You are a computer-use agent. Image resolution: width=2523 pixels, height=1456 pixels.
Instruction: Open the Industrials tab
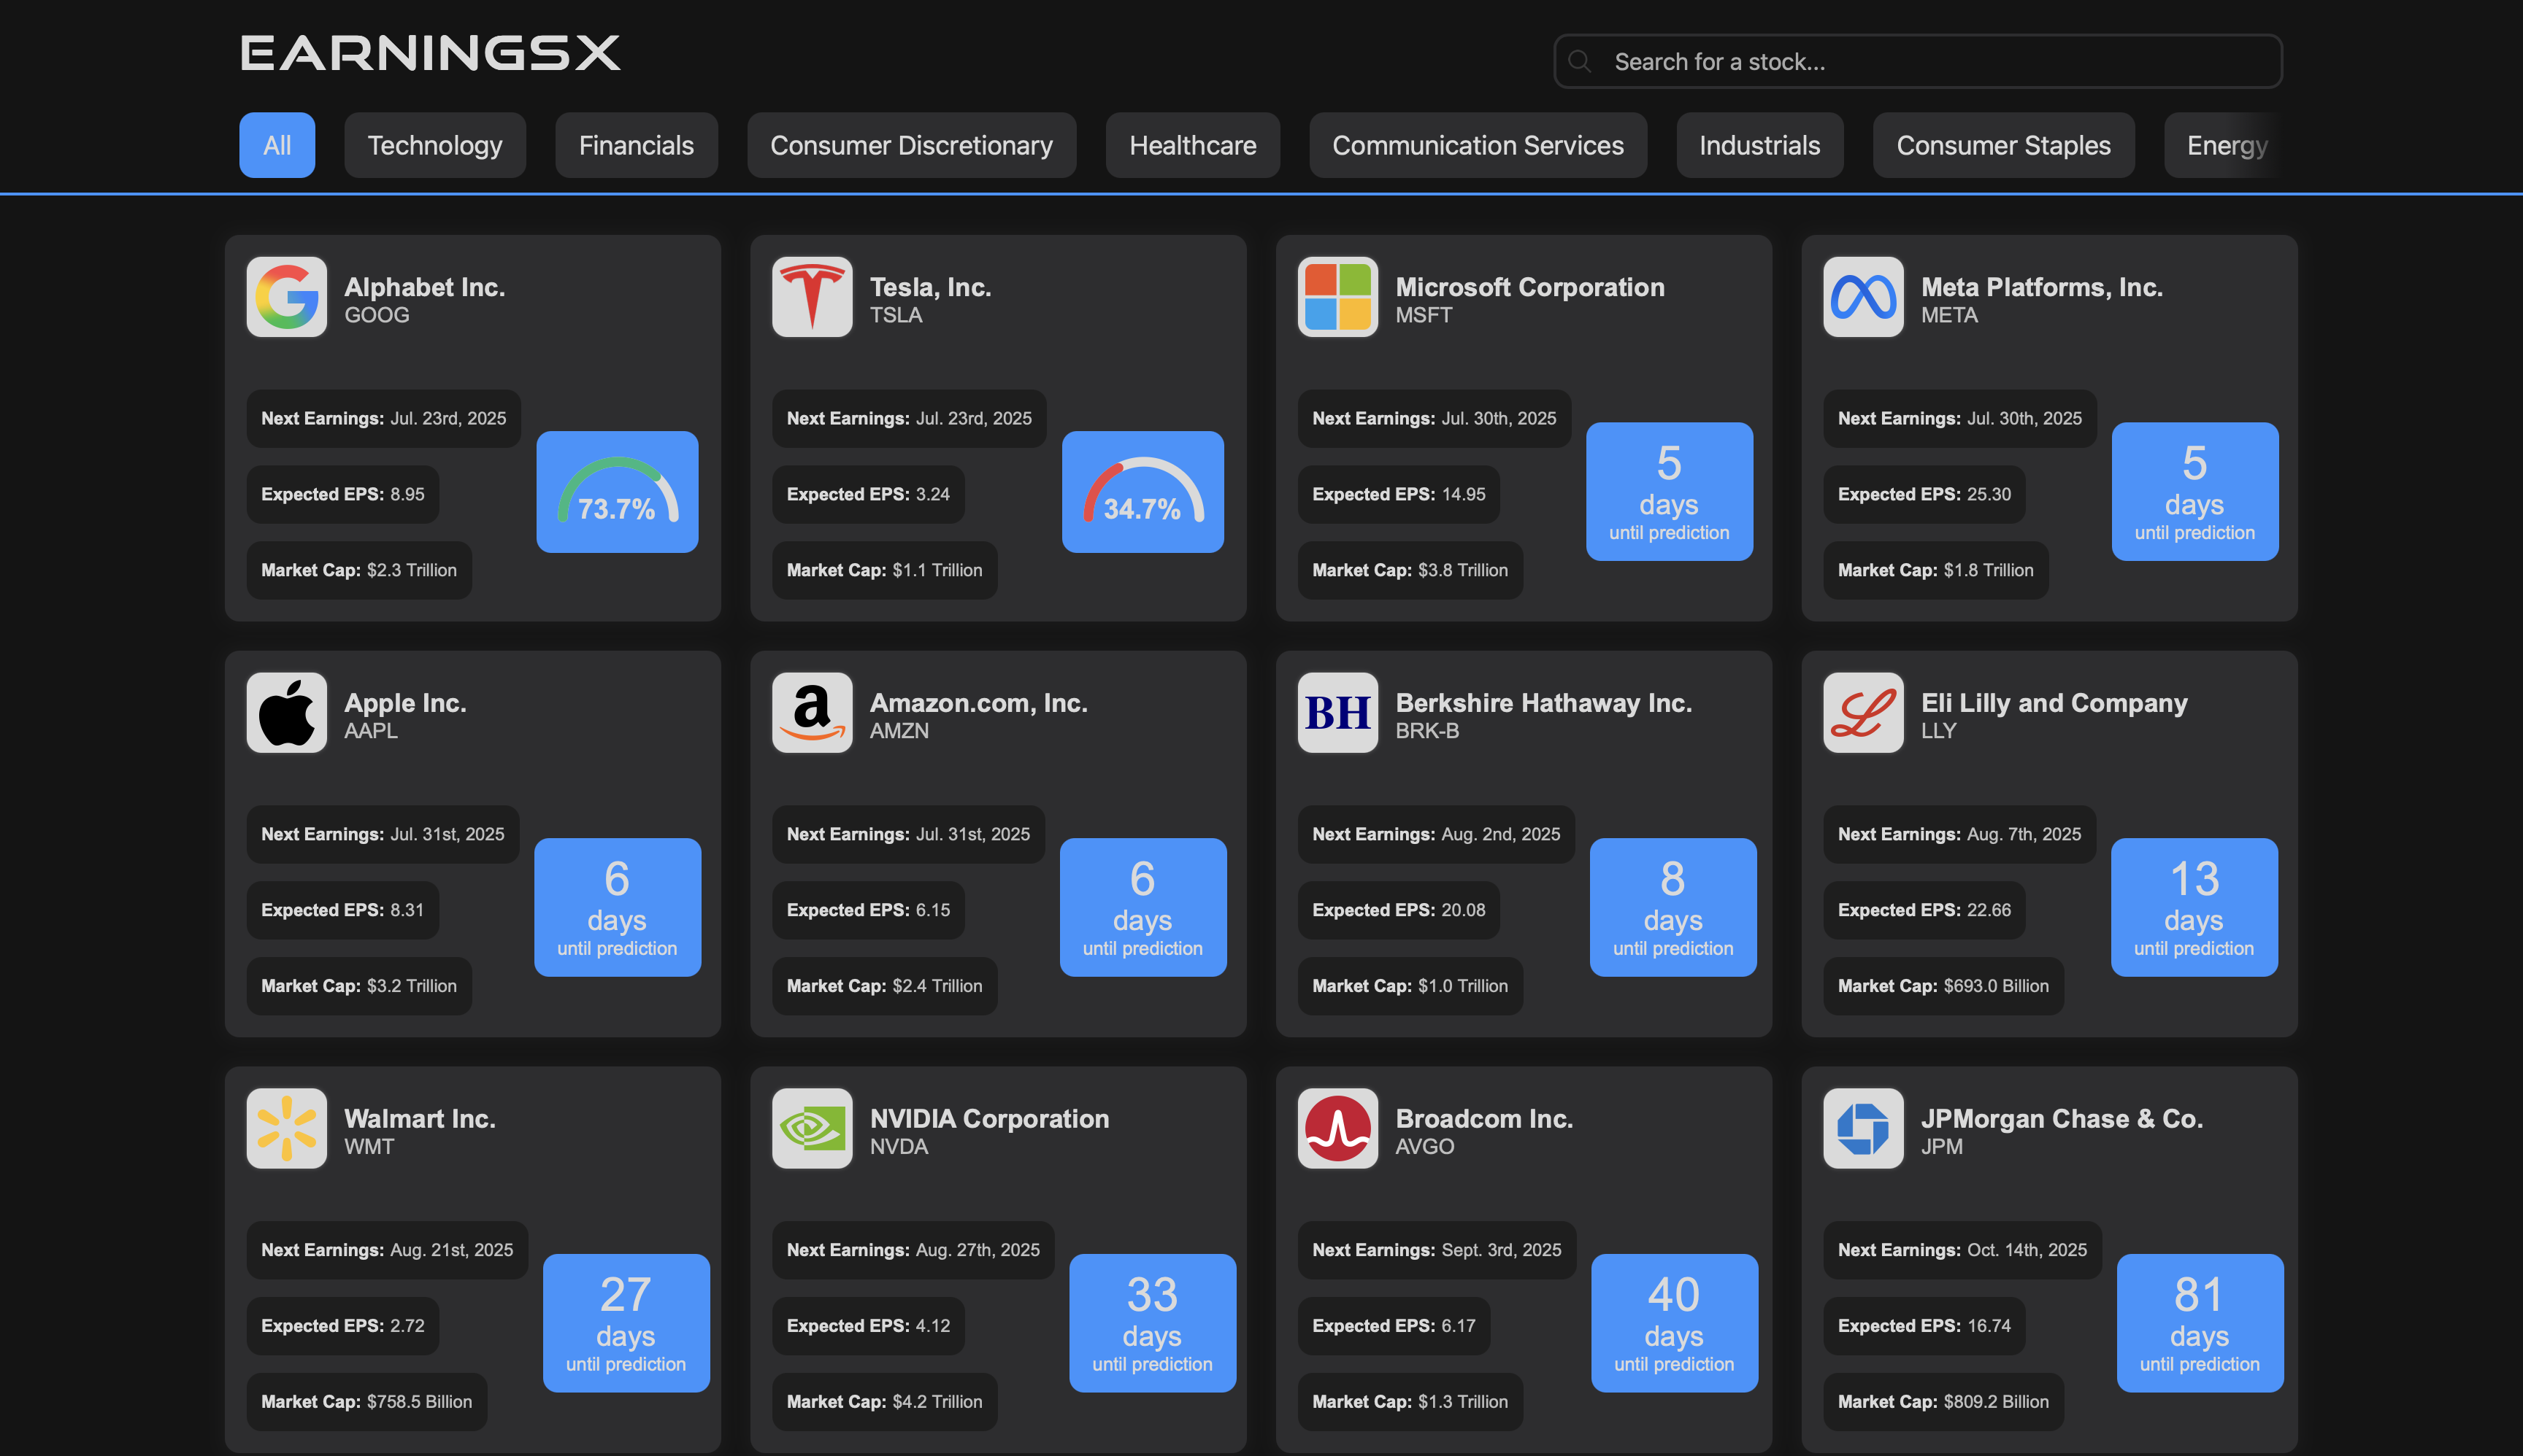point(1759,145)
